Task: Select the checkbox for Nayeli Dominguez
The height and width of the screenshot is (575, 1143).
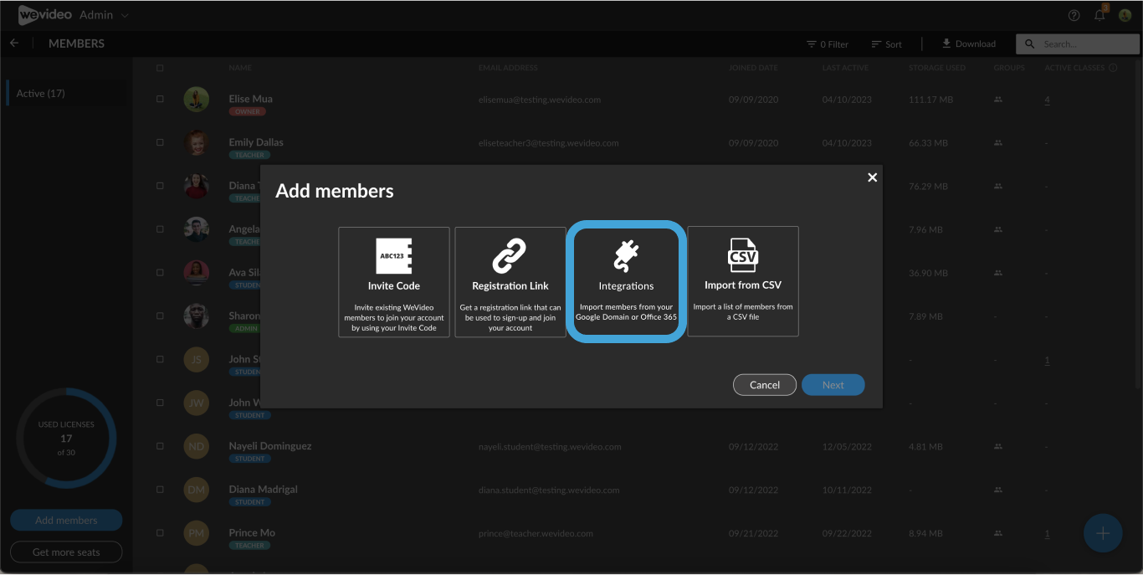Action: coord(160,446)
